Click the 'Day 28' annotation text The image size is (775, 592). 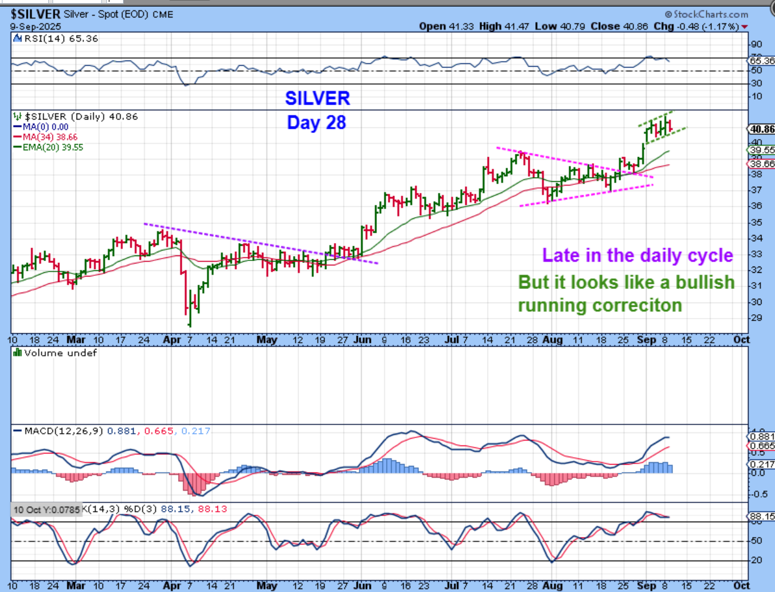click(x=316, y=122)
